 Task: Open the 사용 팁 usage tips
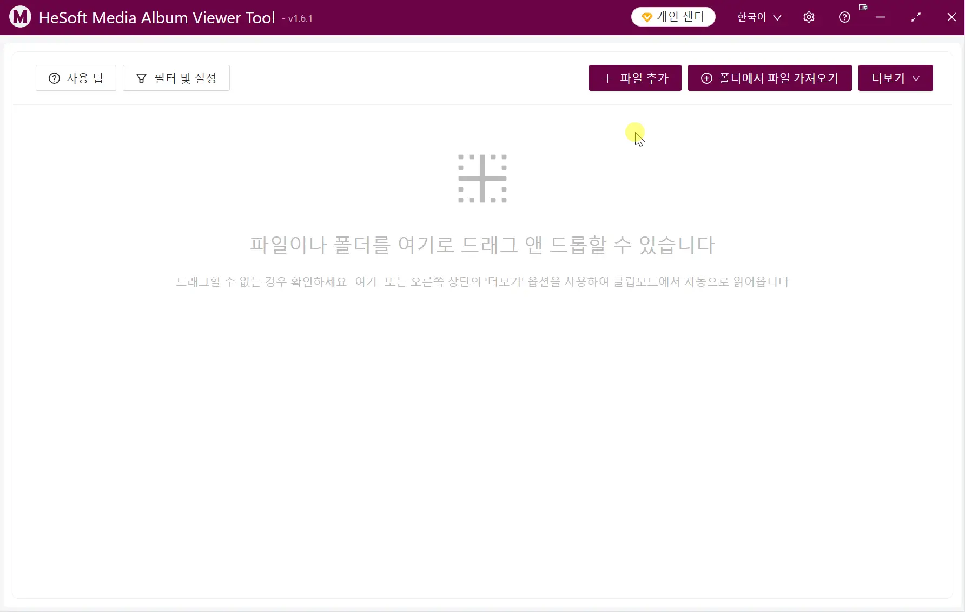pyautogui.click(x=76, y=78)
